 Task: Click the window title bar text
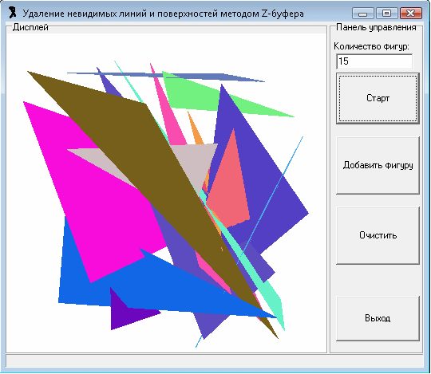pyautogui.click(x=164, y=14)
